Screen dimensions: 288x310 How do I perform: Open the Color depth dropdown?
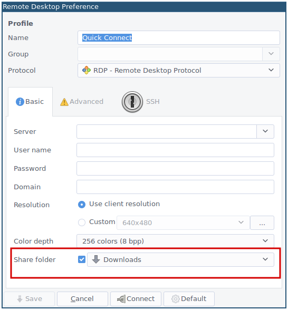click(175, 241)
